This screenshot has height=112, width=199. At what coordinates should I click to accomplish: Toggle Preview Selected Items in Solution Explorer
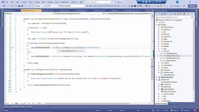coord(187,14)
